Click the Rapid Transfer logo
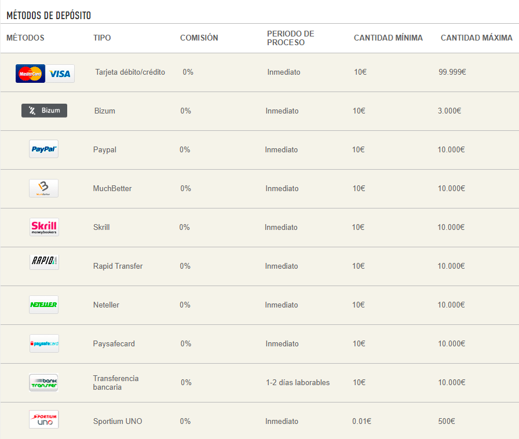 pos(44,262)
